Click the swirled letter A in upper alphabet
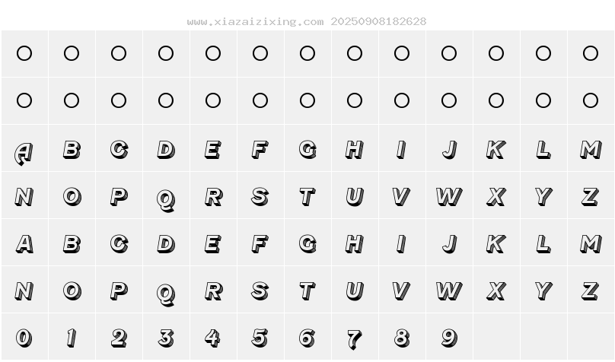 pos(24,151)
